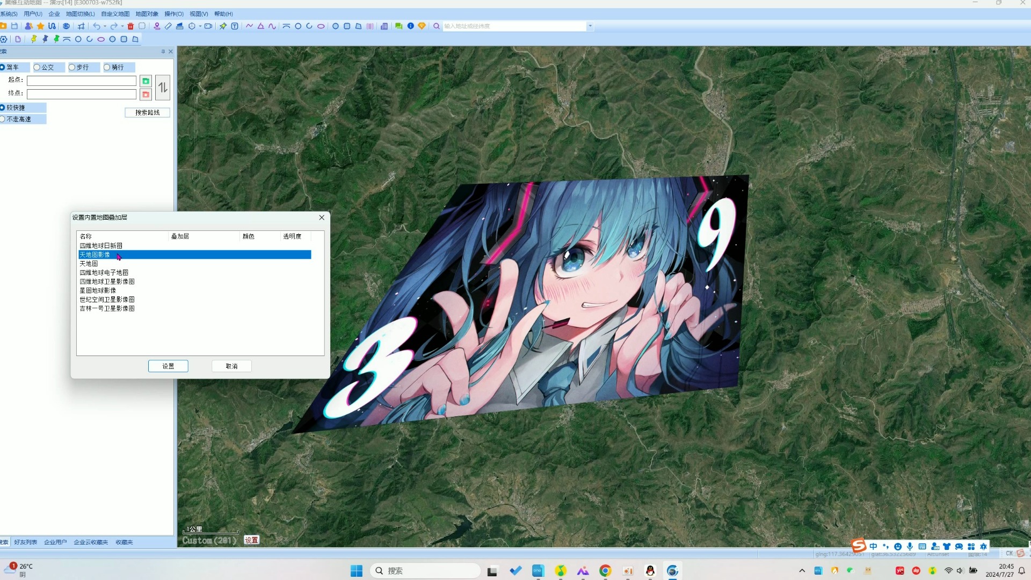Open the 自定义地图 menu
This screenshot has width=1031, height=580.
115,14
